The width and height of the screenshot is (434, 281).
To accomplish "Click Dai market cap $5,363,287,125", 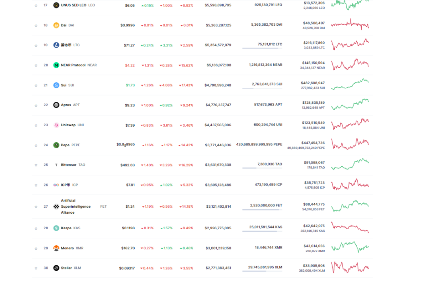I will pos(218,25).
